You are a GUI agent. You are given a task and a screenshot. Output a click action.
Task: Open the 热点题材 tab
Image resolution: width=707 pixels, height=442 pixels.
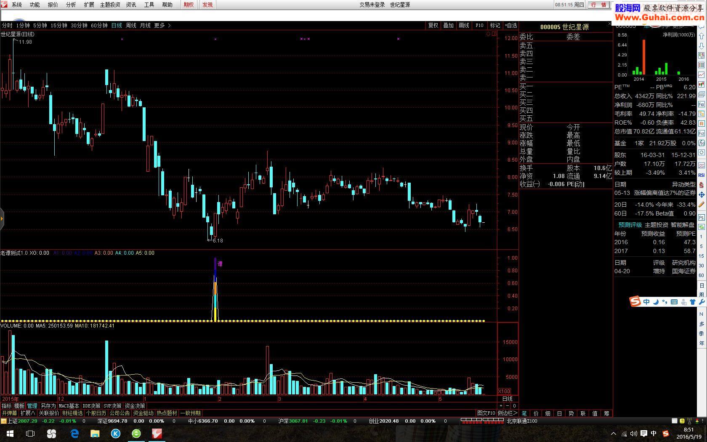point(167,413)
